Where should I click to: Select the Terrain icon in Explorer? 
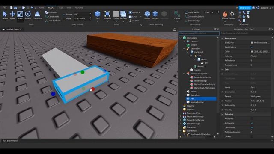point(188,45)
